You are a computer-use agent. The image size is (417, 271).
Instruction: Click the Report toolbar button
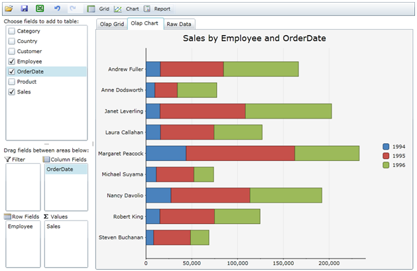[x=156, y=9]
